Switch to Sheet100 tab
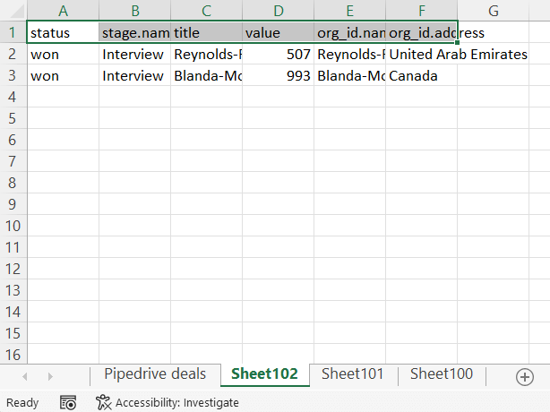 click(x=441, y=374)
